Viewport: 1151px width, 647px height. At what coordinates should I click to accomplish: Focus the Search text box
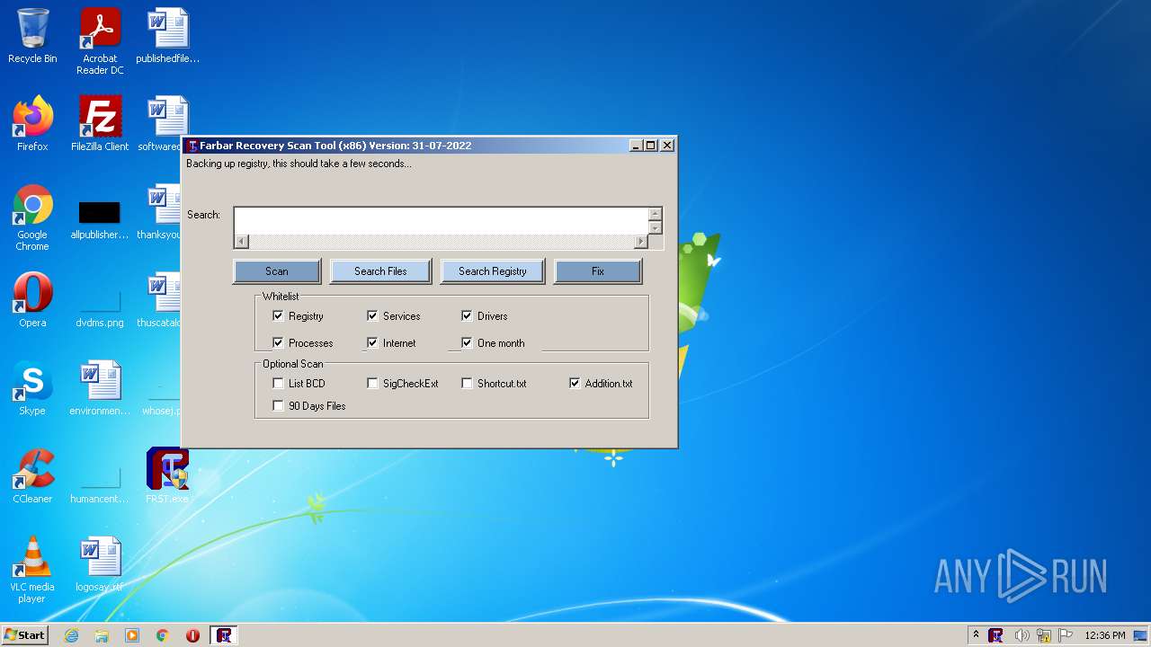tap(441, 221)
